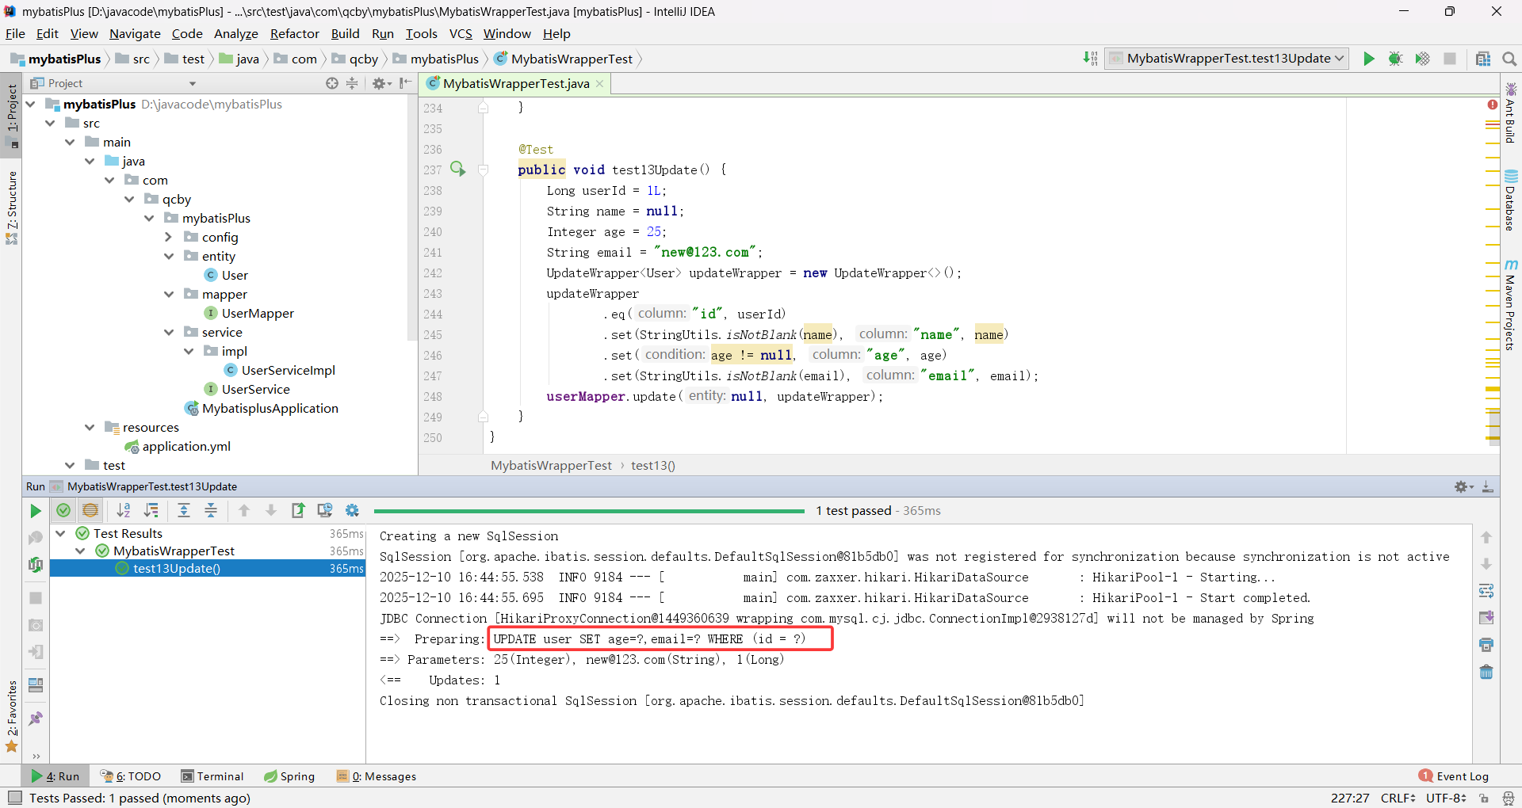Open the TODO tool window
This screenshot has height=808, width=1522.
131,776
